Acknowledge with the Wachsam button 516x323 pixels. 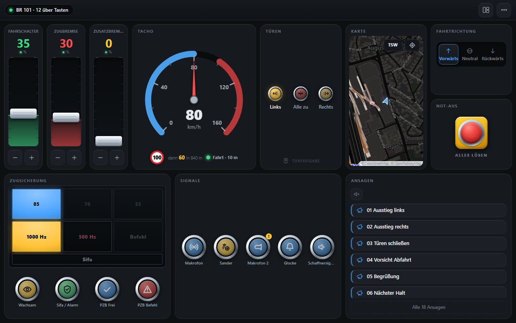(x=27, y=289)
